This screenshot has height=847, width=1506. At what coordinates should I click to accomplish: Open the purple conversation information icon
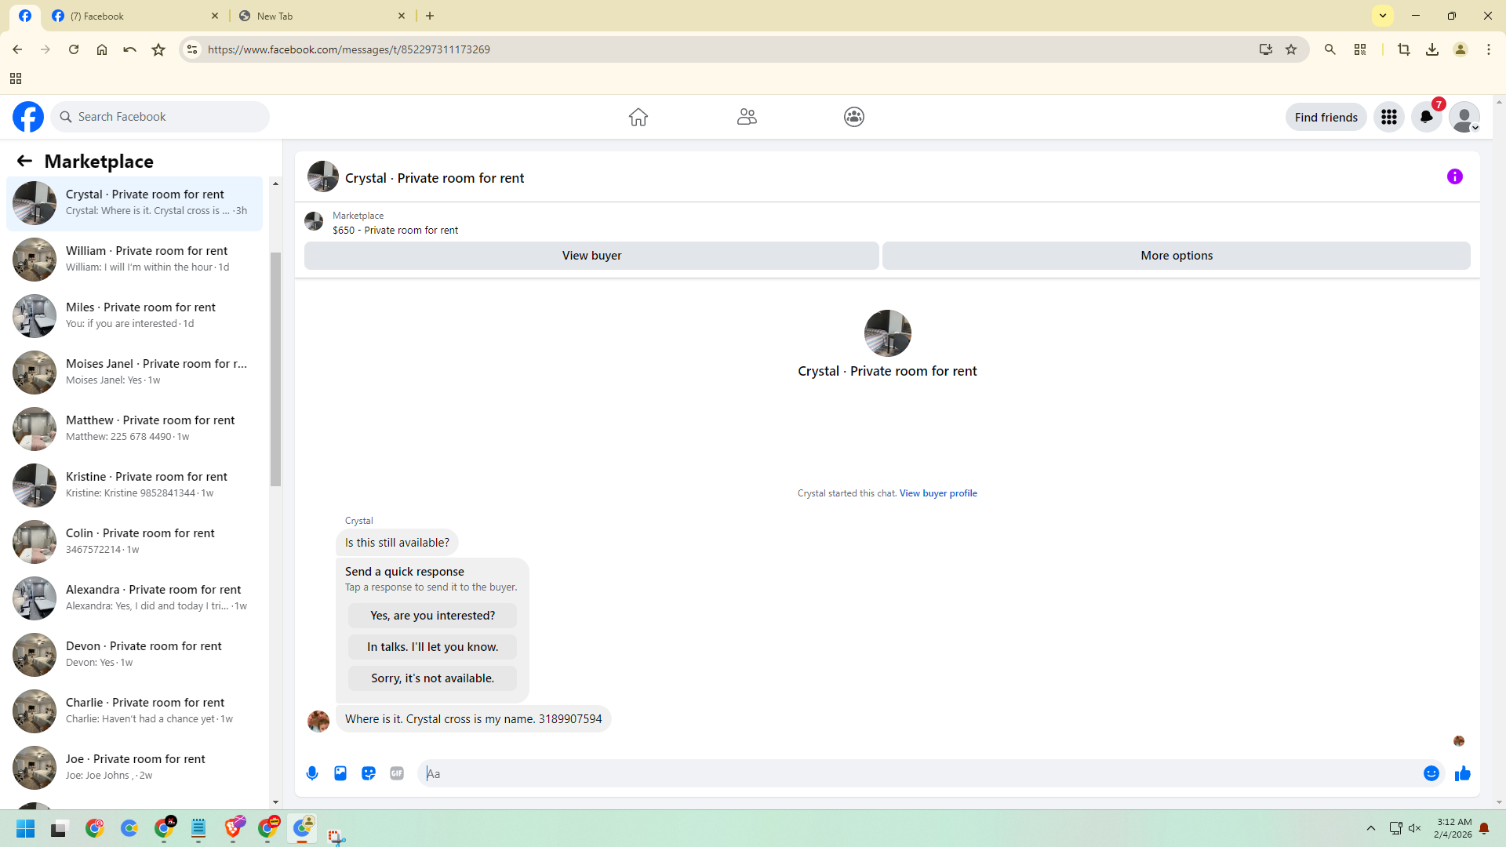1455,177
